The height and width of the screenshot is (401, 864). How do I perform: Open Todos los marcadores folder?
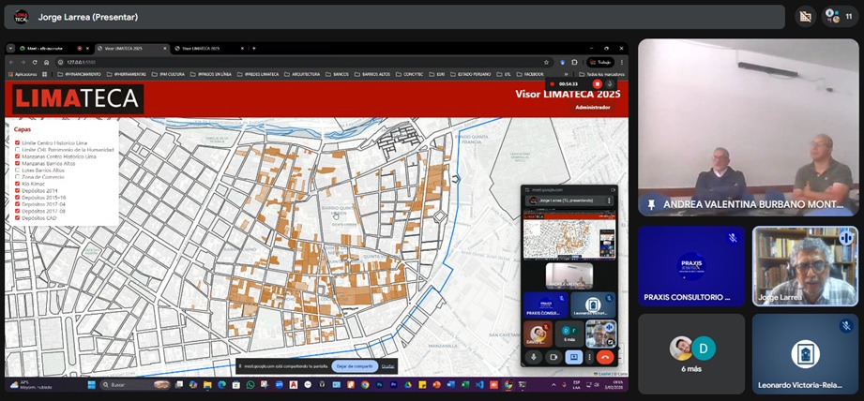[x=601, y=74]
